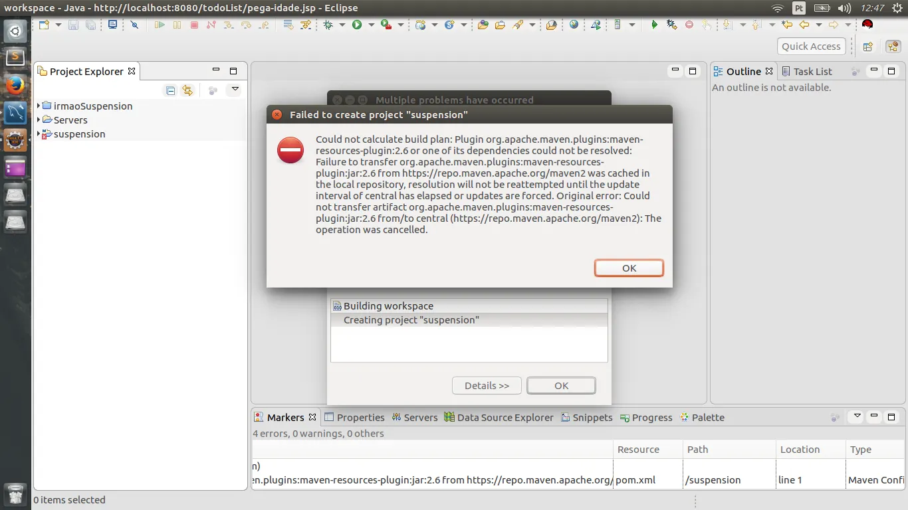Expand the irmaoSuspension project node

coord(39,106)
